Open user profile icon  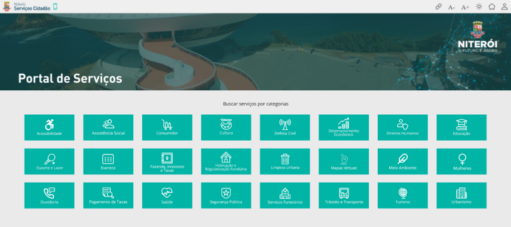click(x=504, y=6)
